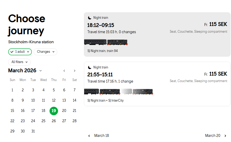
Task: Select the 18:12–09:15 night train journey
Action: coord(157,34)
